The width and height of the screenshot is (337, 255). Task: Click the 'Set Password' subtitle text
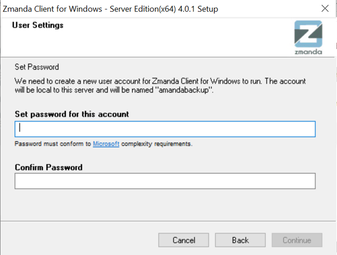pos(37,67)
